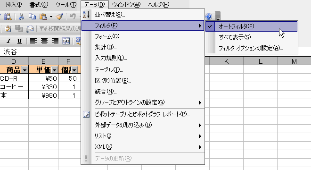Expand 外部データの取り込み(D) submenu
Viewport: 311px width, 170px height.
coord(143,125)
